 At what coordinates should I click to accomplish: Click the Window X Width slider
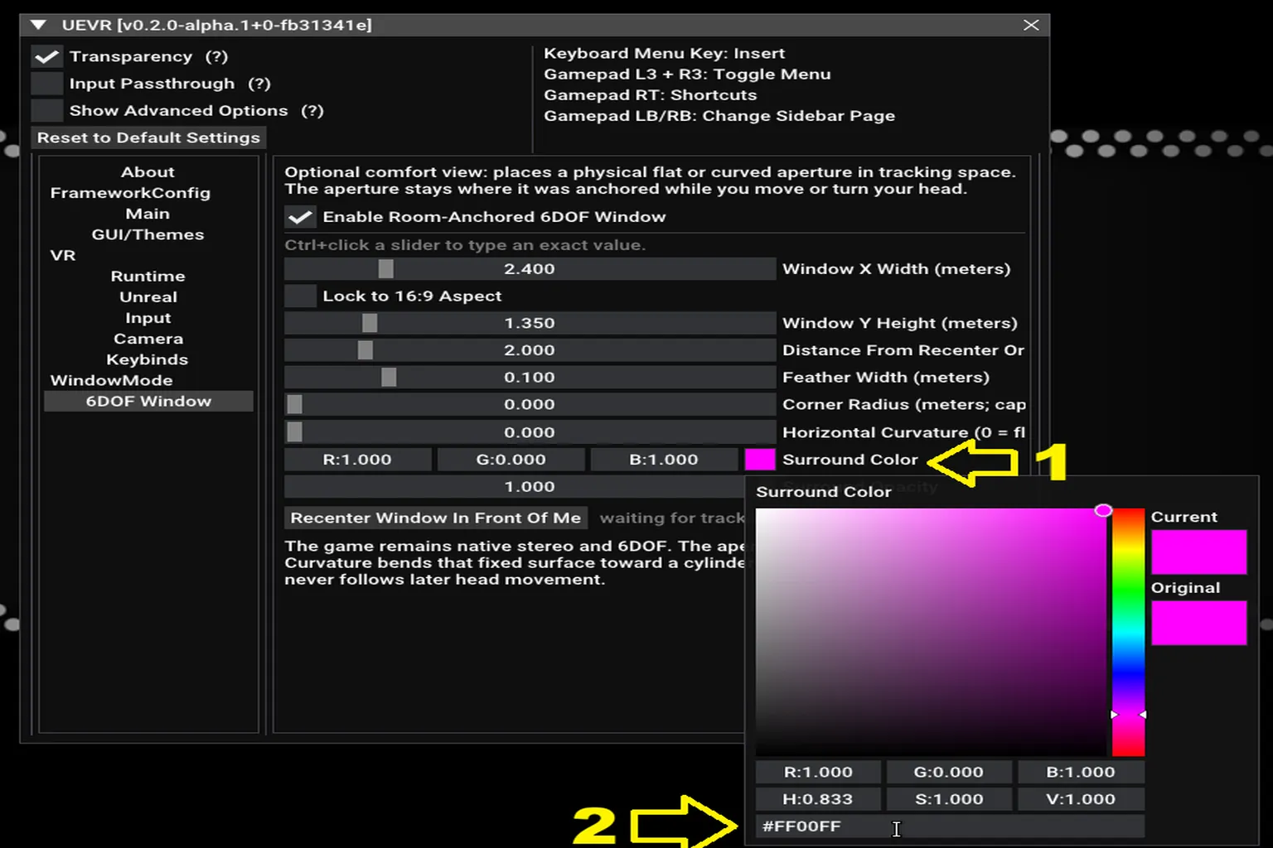point(530,269)
